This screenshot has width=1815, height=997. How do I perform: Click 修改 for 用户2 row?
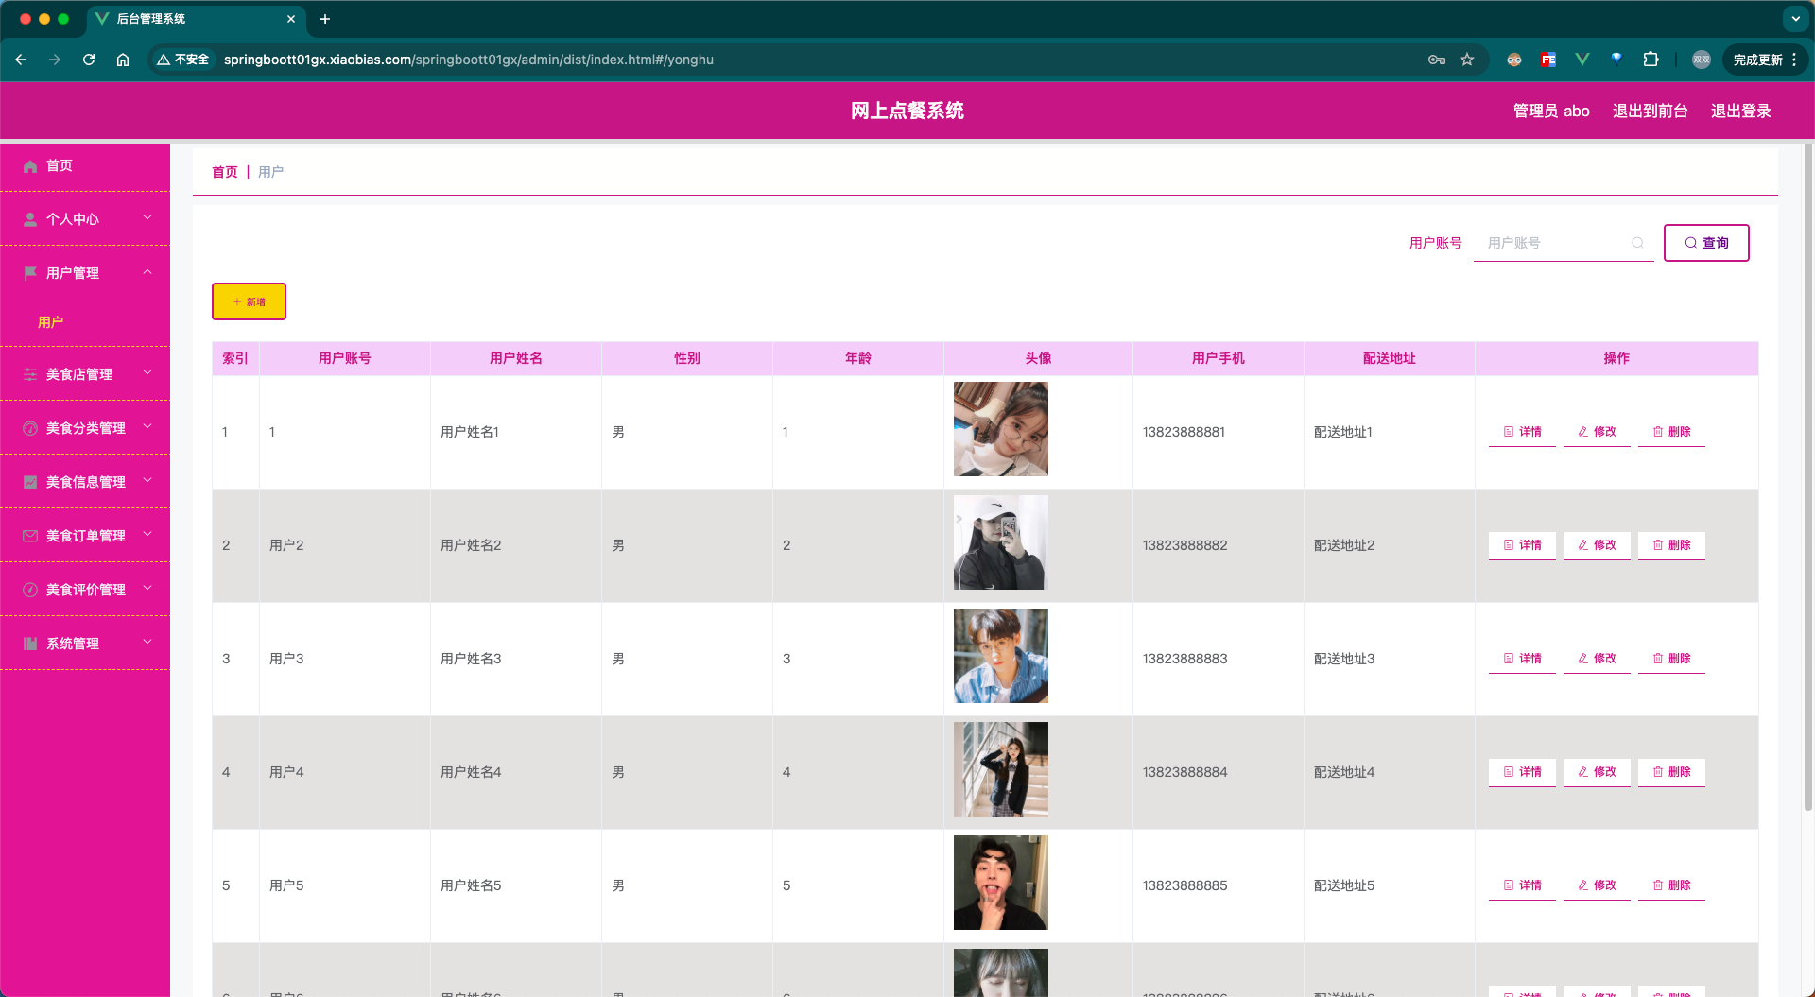(1597, 545)
